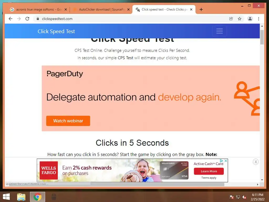Click the lock icon in address bar
The width and height of the screenshot is (269, 202).
[x=38, y=19]
